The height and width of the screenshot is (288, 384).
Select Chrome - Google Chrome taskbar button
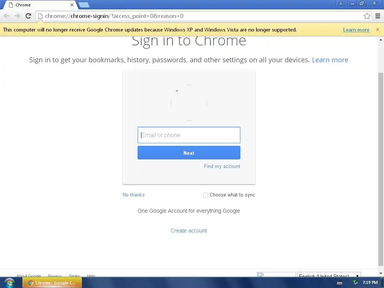[x=52, y=283]
